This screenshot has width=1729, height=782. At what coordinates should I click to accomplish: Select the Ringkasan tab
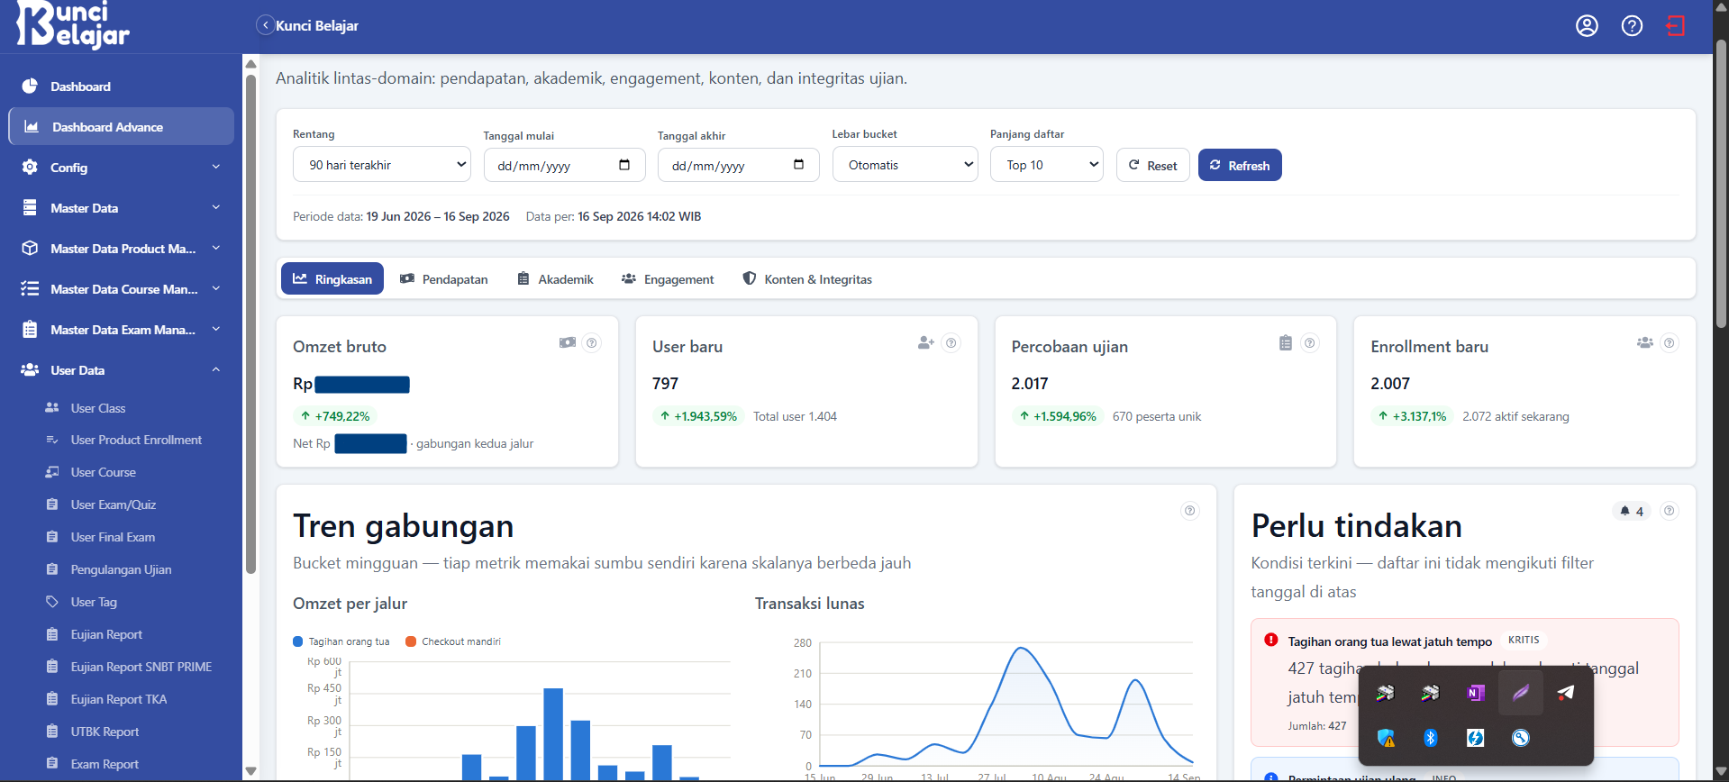[332, 279]
